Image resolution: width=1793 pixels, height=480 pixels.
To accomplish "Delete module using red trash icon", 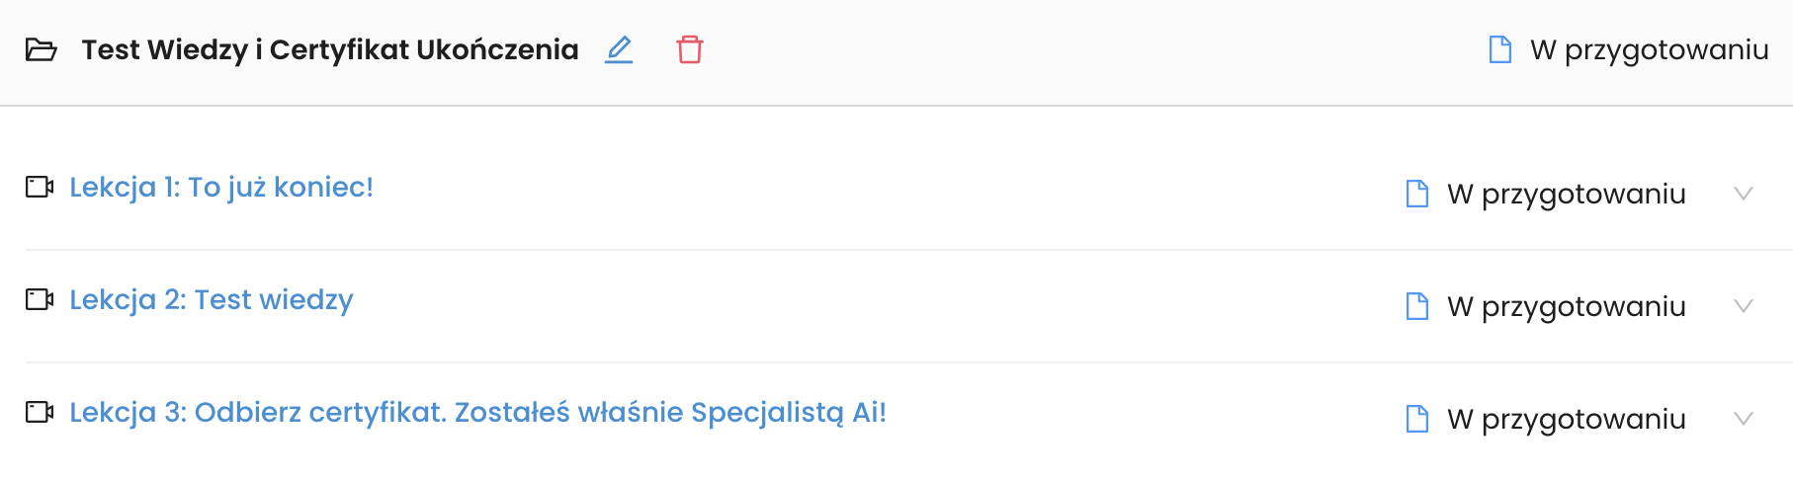I will (x=690, y=49).
